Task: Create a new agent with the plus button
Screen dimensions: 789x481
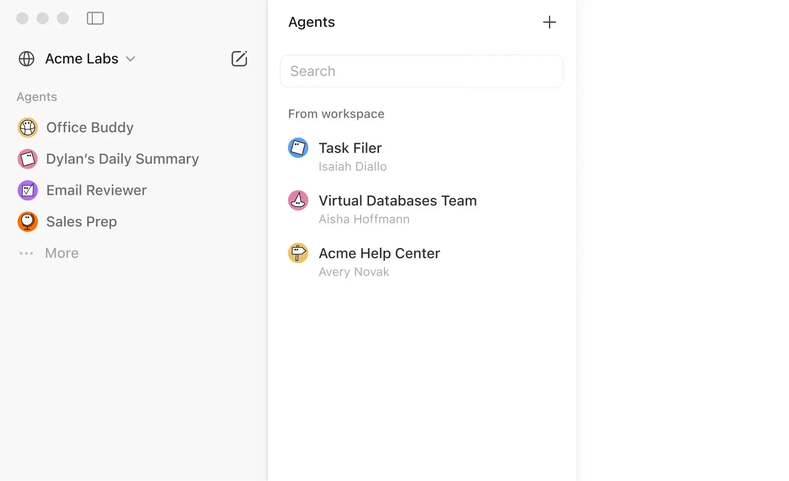Action: coord(549,22)
